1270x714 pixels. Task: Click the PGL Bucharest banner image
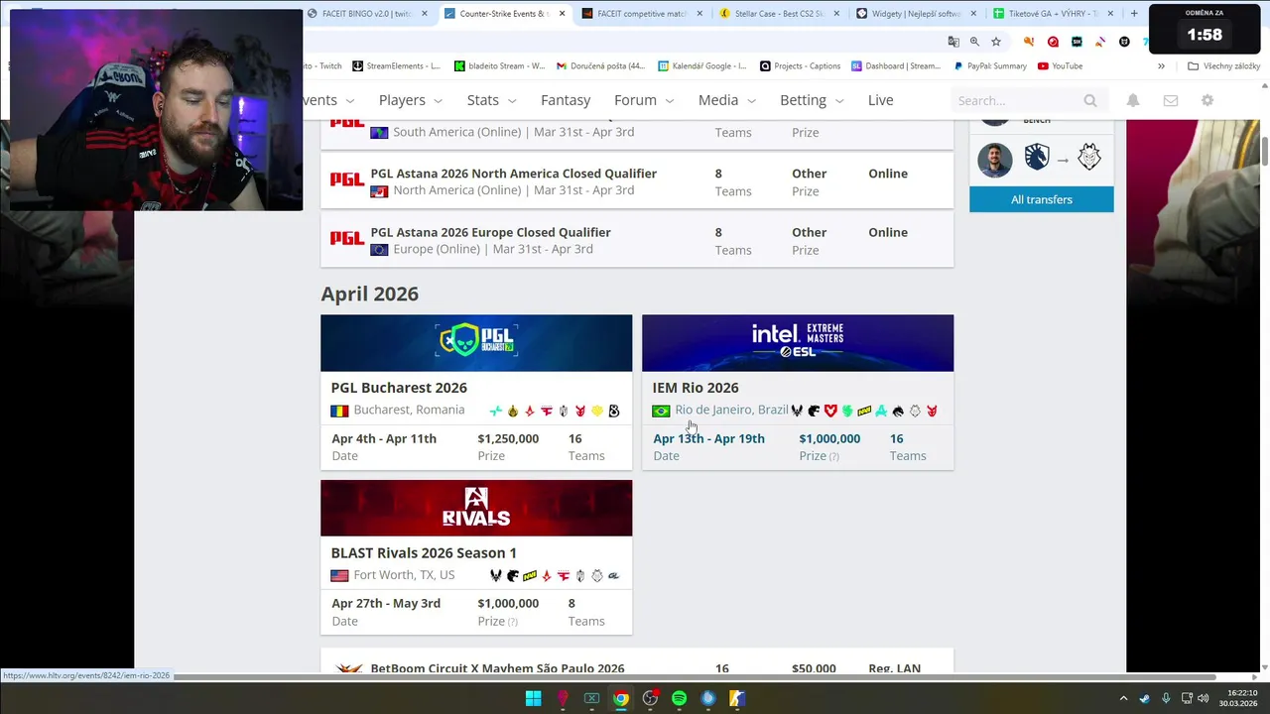(476, 343)
